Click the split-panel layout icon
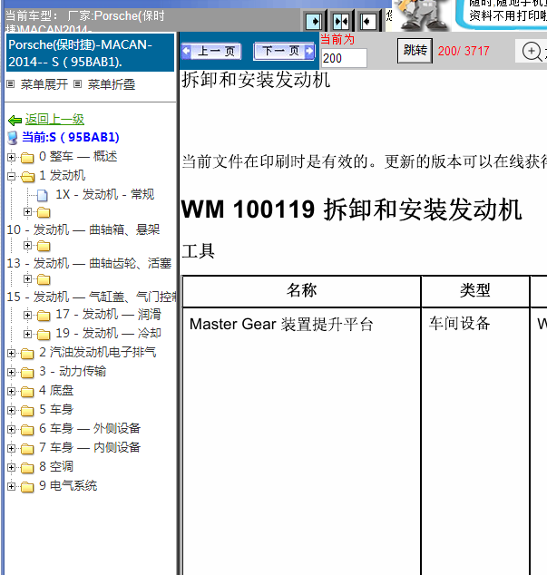547x575 pixels. pos(341,21)
